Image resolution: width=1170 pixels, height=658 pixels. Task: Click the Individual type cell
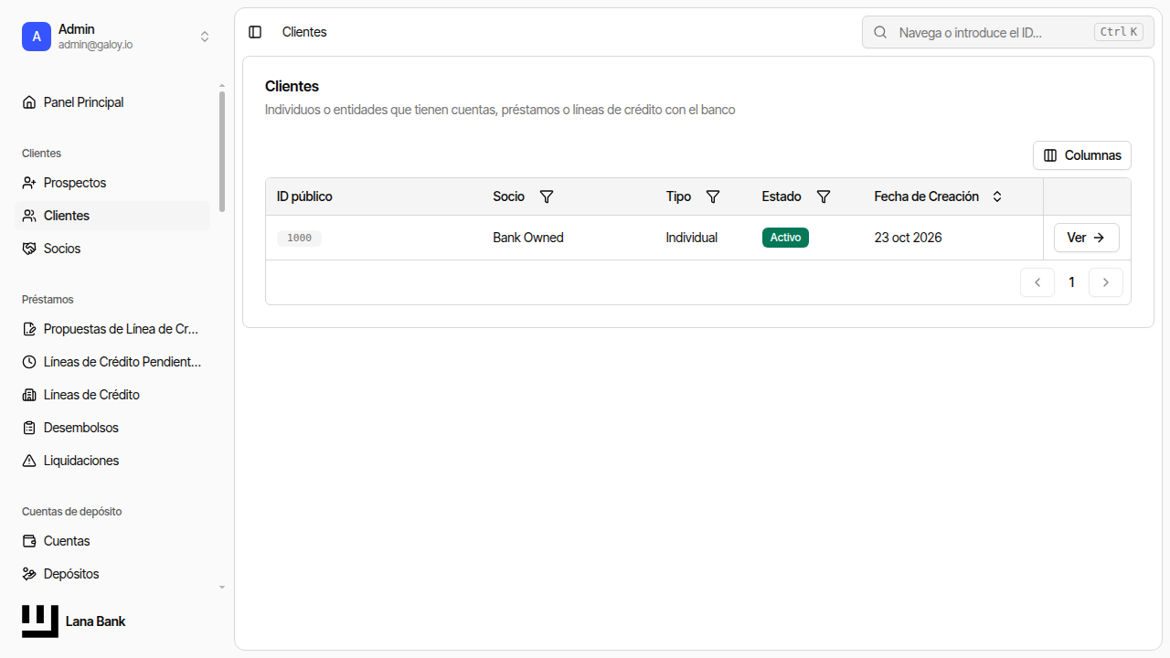692,238
